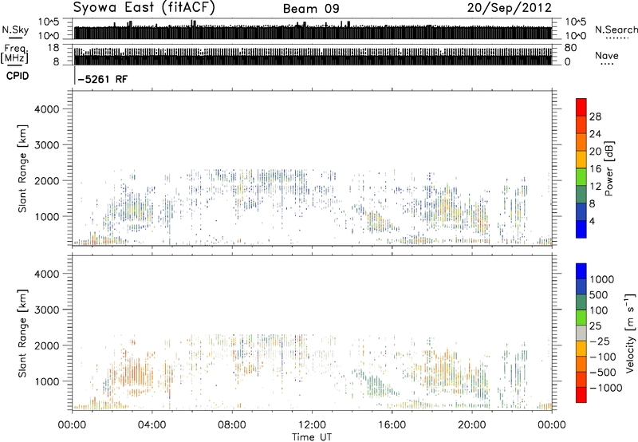Select the -100 velocity colorbar label

click(602, 357)
